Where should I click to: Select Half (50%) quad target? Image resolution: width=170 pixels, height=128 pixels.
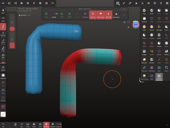tap(62, 15)
